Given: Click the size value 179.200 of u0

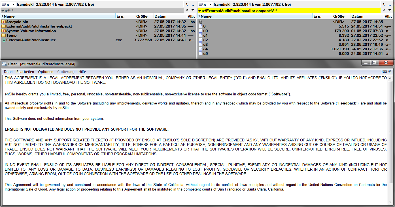Looking at the screenshot, I should [342, 31].
